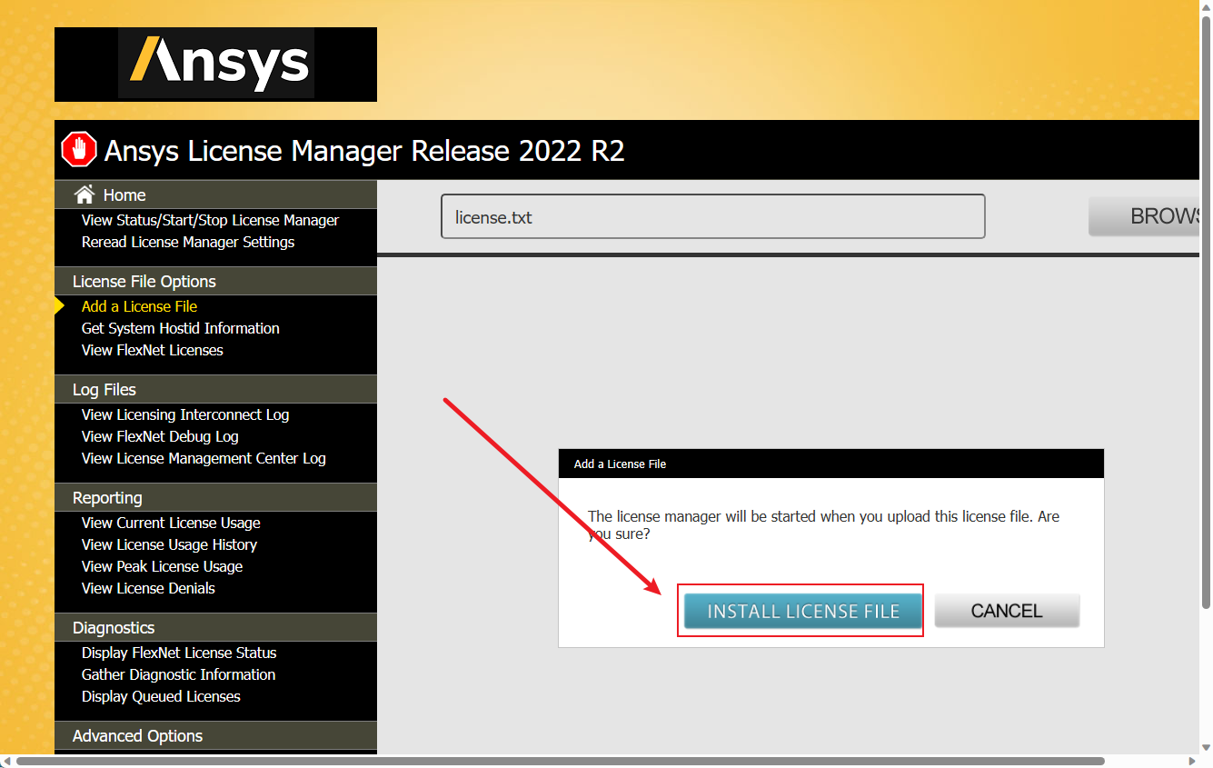Click the Log Files header
Screen dimensions: 1213x768
tap(215, 389)
